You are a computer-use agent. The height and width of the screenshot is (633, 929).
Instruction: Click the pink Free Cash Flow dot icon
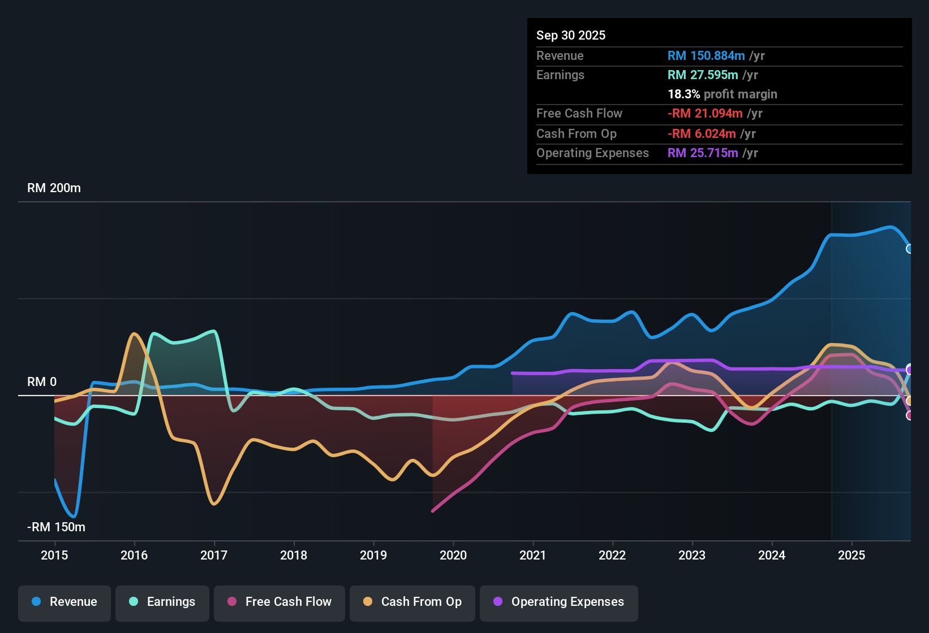(232, 602)
